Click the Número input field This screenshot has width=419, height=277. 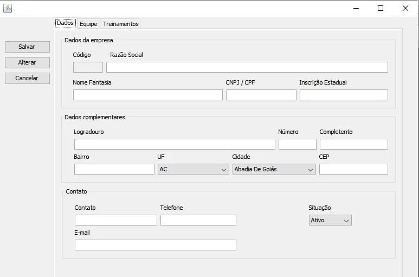coord(297,144)
